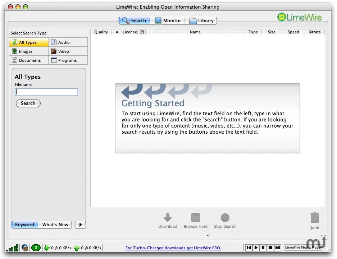The width and height of the screenshot is (337, 259).
Task: Click the Audio music note icon
Action: (x=54, y=42)
